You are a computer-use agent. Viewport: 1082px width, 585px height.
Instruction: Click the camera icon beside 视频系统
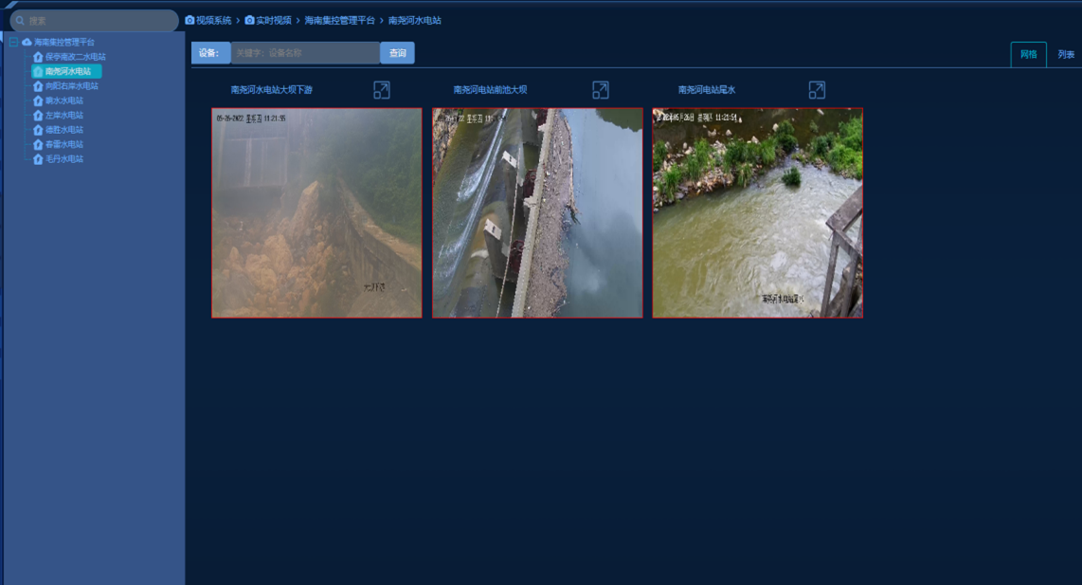pyautogui.click(x=189, y=20)
